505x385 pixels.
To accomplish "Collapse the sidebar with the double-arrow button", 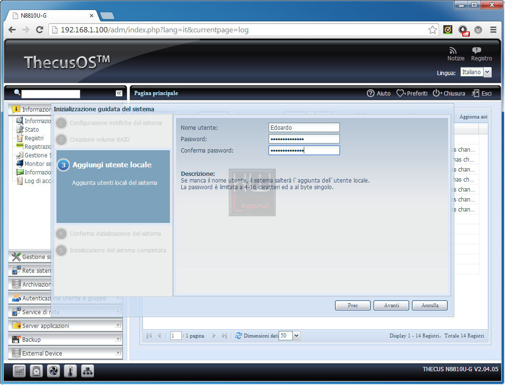I will tap(119, 93).
